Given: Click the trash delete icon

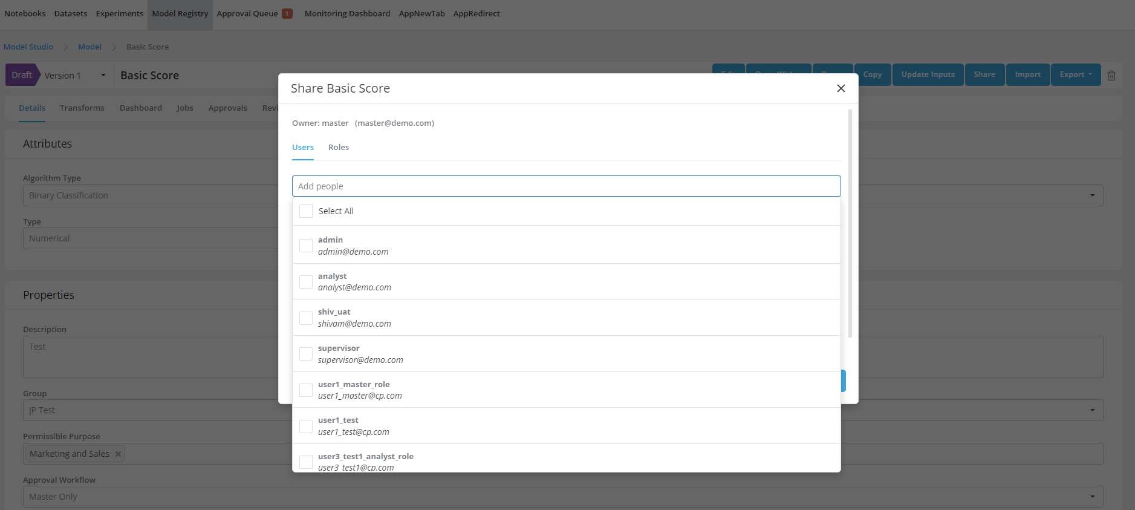Looking at the screenshot, I should (1111, 76).
